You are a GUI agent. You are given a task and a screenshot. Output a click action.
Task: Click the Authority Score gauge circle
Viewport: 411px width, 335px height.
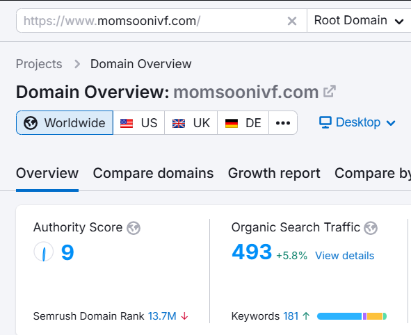point(44,252)
